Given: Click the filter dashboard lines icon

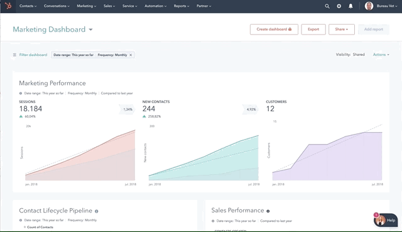Looking at the screenshot, I should coord(14,55).
